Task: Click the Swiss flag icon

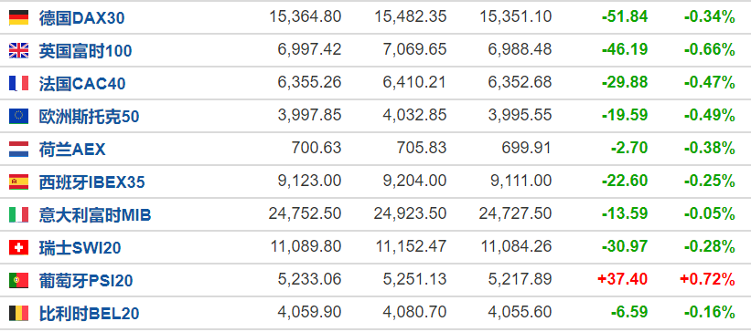Action: pos(18,247)
